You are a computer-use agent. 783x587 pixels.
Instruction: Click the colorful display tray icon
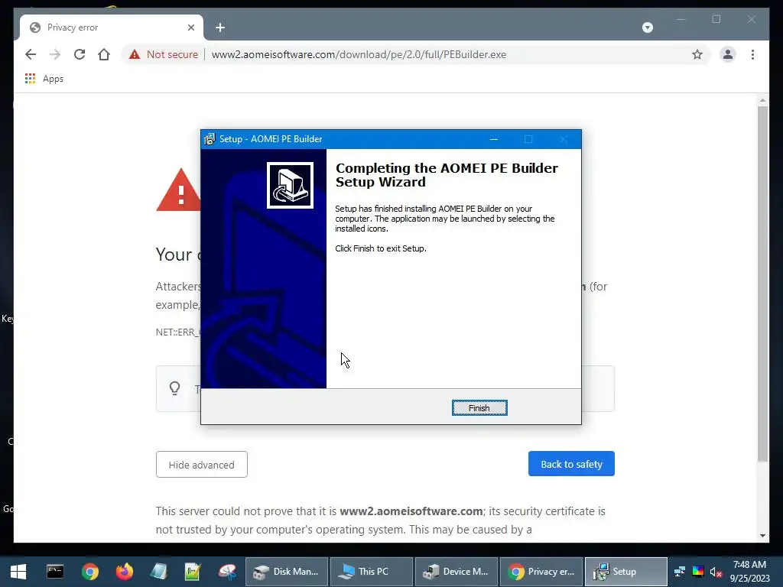click(x=698, y=572)
